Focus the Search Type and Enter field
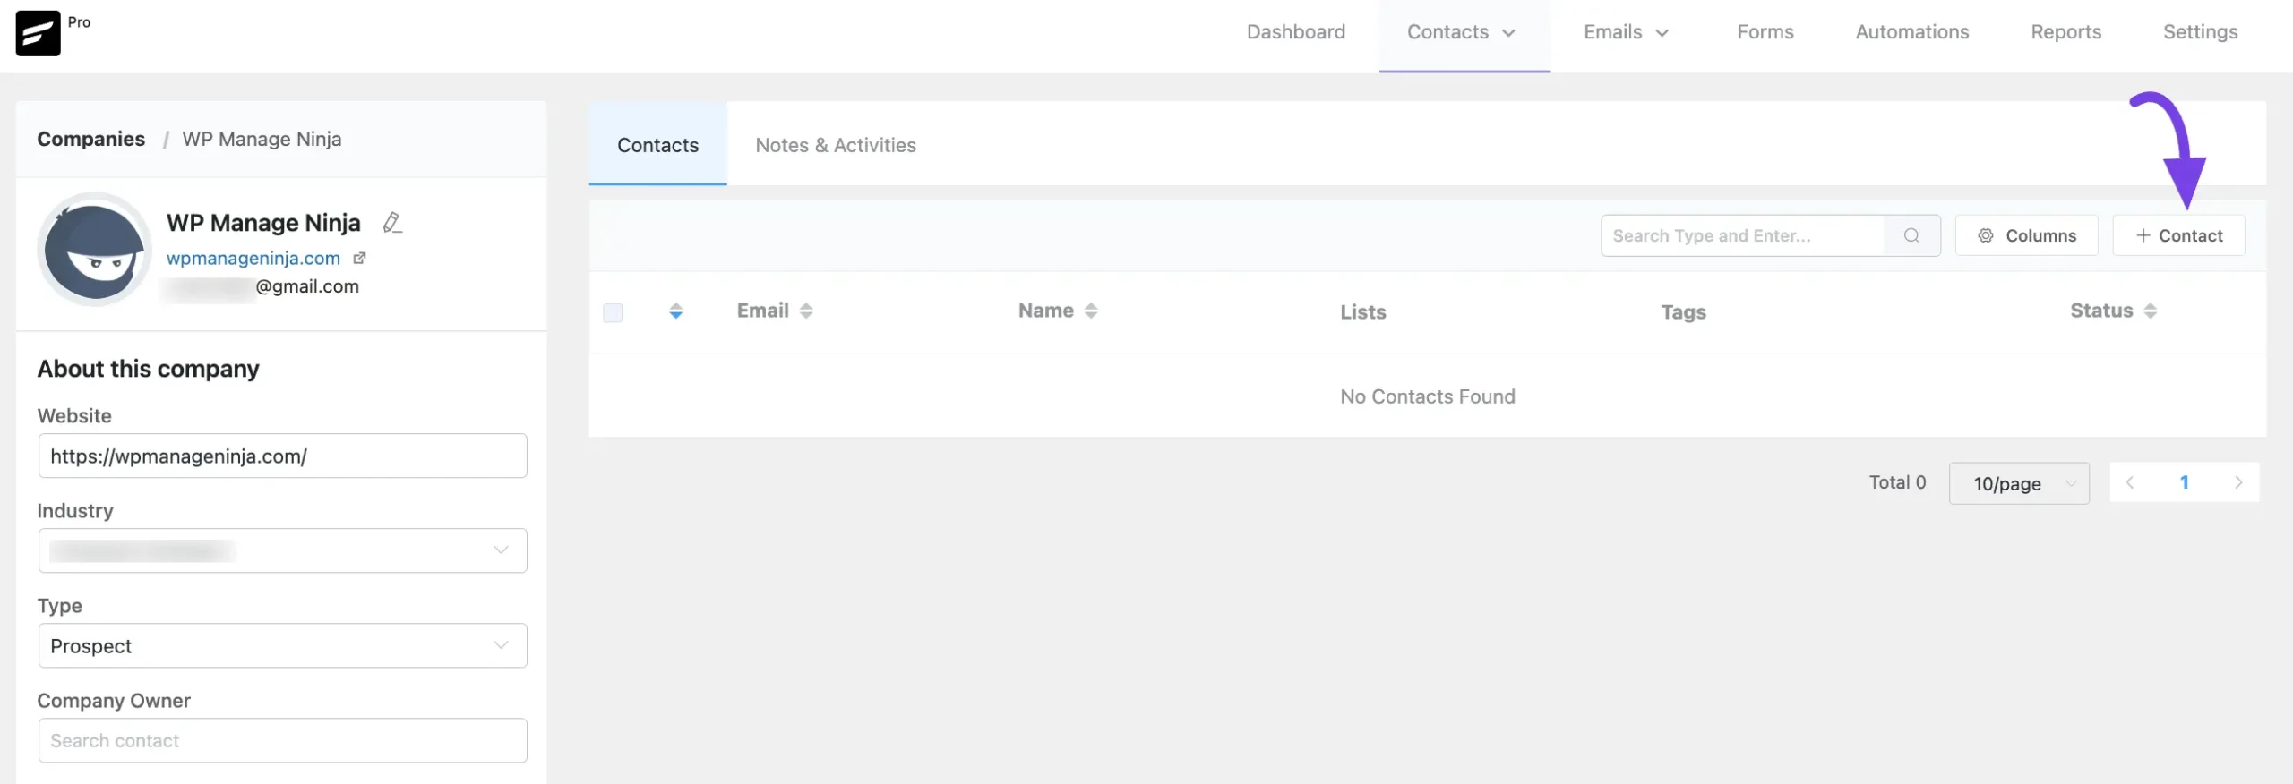This screenshot has height=784, width=2293. pos(1743,235)
